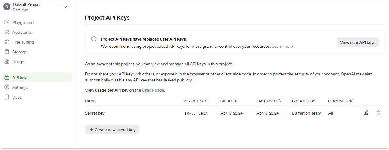Click the green info circle icon in banner
389x150 pixels.
pos(94,39)
